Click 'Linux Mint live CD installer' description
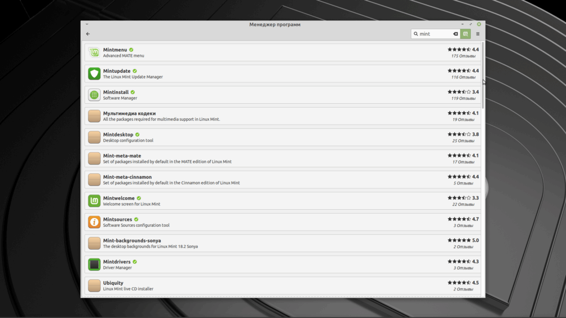Image resolution: width=566 pixels, height=318 pixels. click(128, 289)
